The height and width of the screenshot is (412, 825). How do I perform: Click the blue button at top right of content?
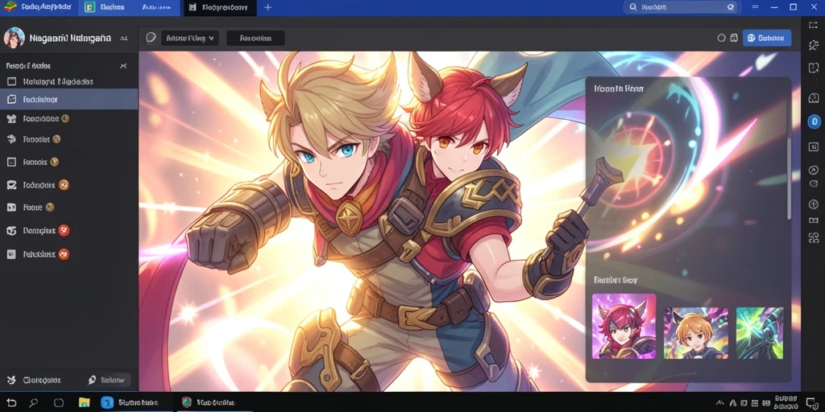[x=767, y=38]
